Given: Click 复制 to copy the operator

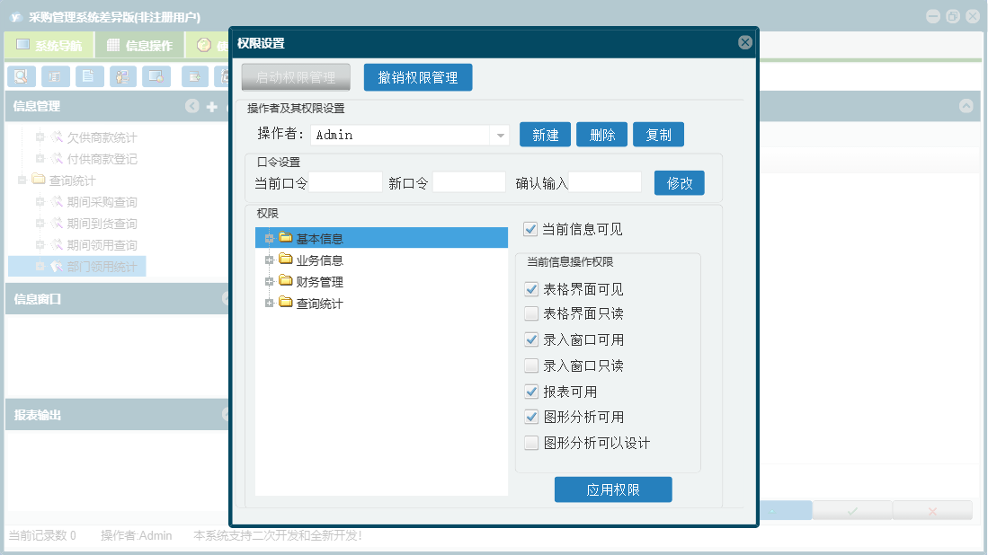Looking at the screenshot, I should (658, 135).
